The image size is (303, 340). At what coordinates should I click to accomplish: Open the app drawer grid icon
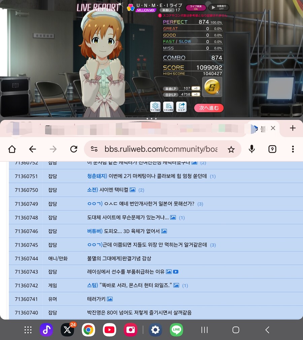click(28, 330)
